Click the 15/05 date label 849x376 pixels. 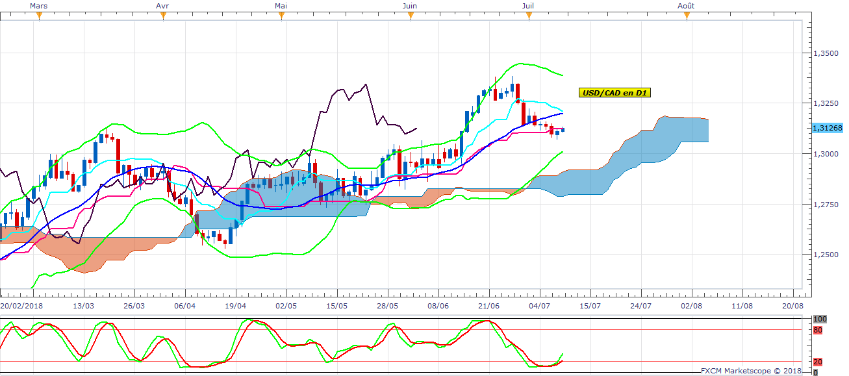click(336, 305)
